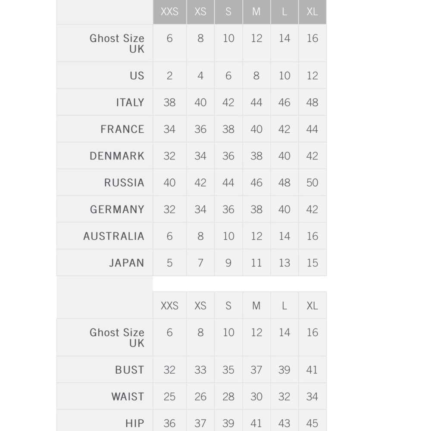Select the AUSTRALIA row label
This screenshot has height=431, width=431.
pyautogui.click(x=113, y=236)
